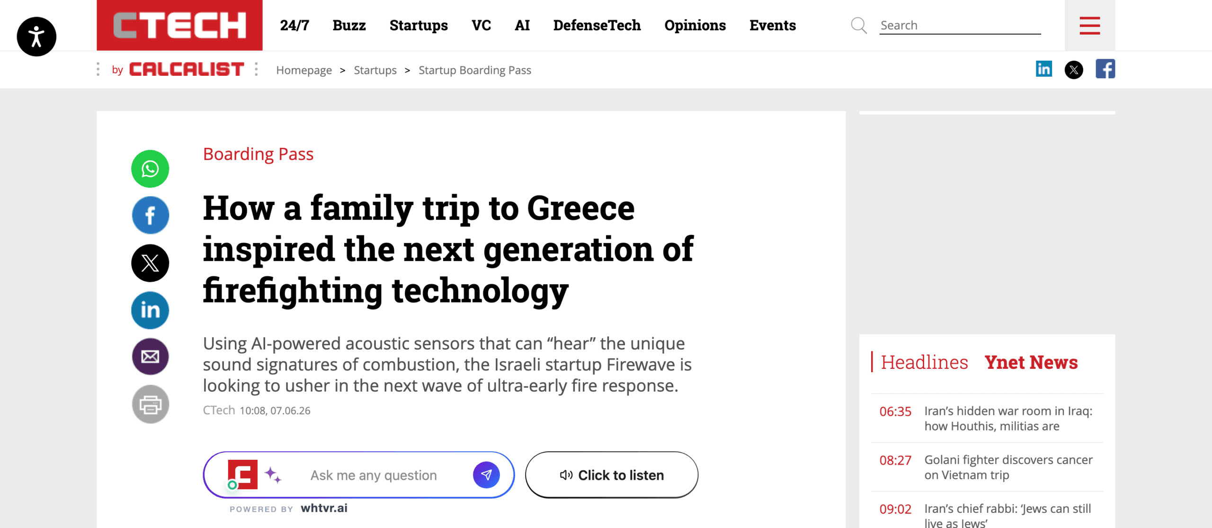The height and width of the screenshot is (528, 1212).
Task: Open the DefenseTech section
Action: [x=597, y=25]
